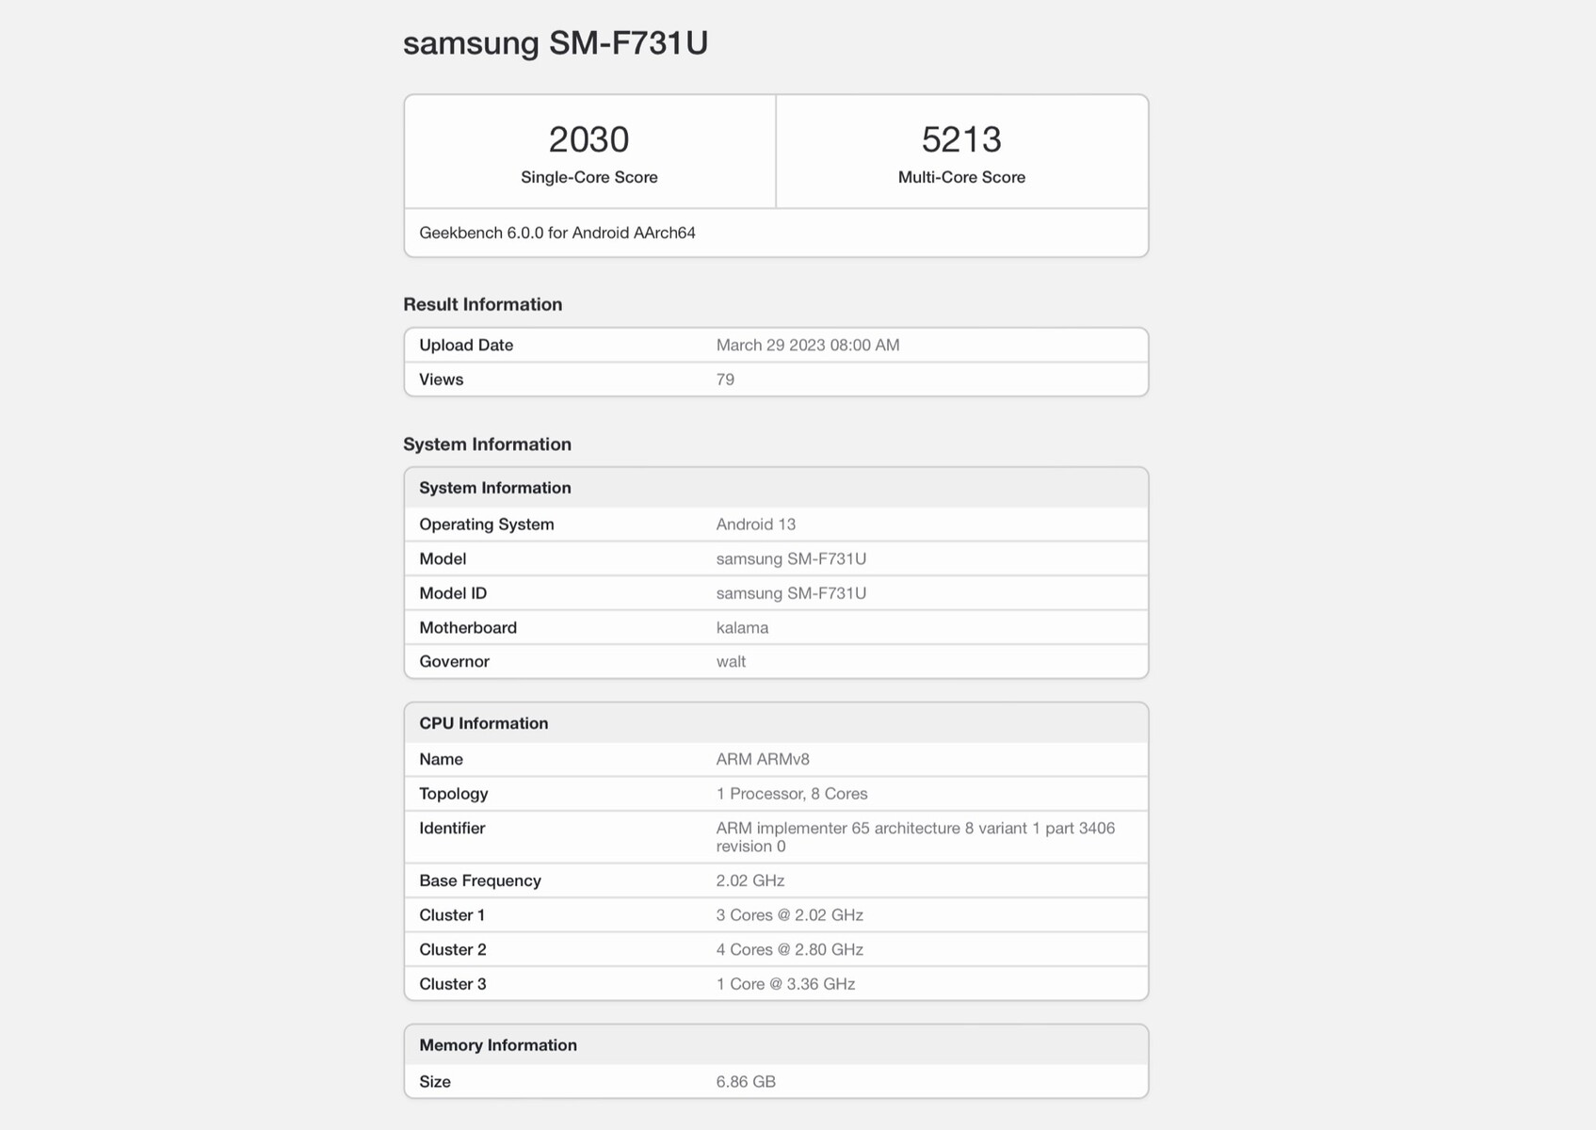Click the samsung SM-F731U page title

click(556, 42)
